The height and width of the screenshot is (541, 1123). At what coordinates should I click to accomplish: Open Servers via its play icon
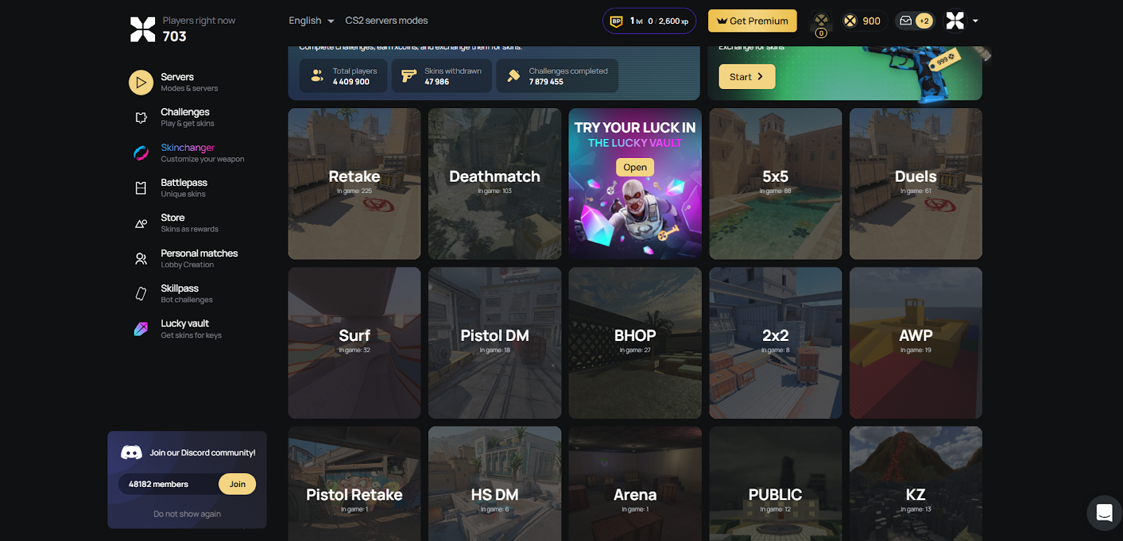tap(141, 82)
